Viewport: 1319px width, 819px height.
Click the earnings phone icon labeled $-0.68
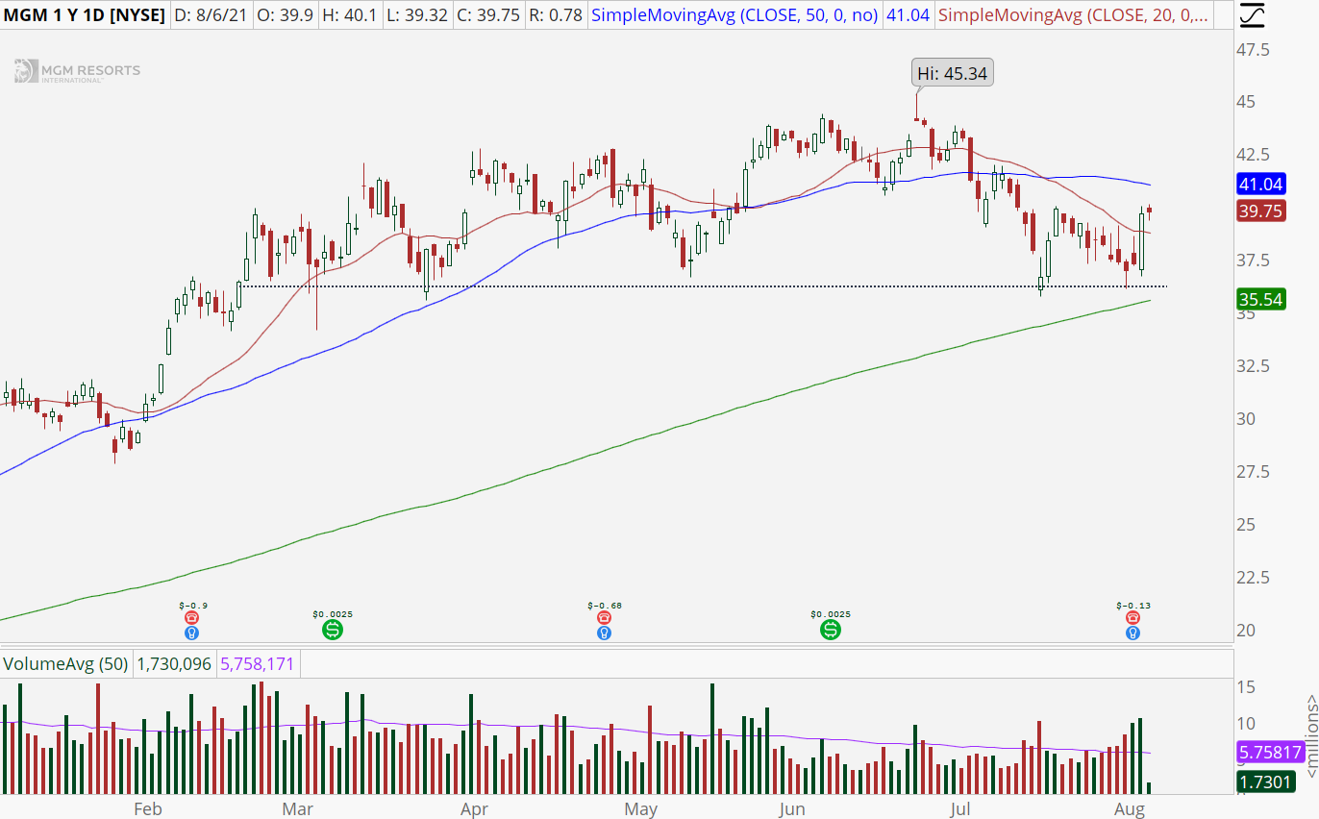coord(603,618)
